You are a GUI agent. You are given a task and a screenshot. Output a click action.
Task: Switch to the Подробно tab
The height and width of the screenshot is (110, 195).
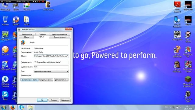[42, 35]
